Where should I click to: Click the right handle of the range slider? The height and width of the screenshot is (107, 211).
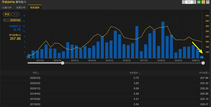click(x=203, y=63)
